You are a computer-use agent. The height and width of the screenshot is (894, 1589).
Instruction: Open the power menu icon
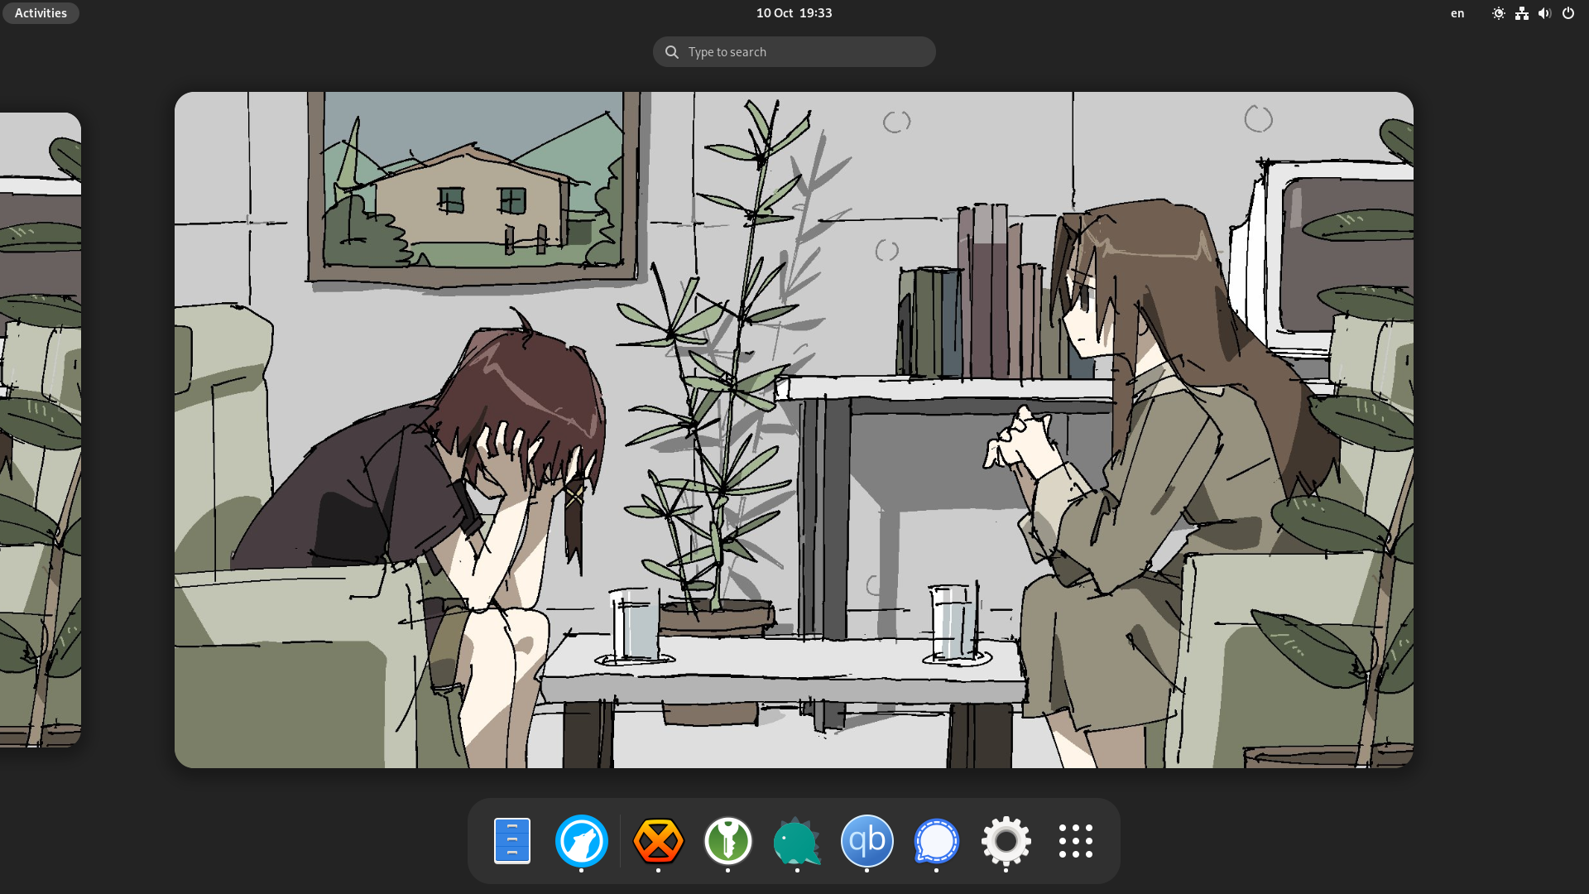click(x=1567, y=13)
